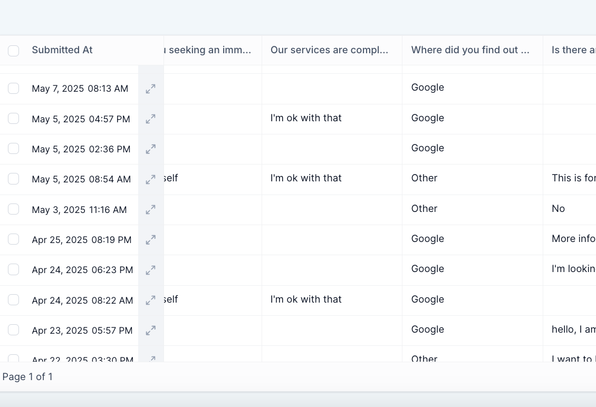
Task: Click the "Other" cell in May 3 row
Action: 425,209
